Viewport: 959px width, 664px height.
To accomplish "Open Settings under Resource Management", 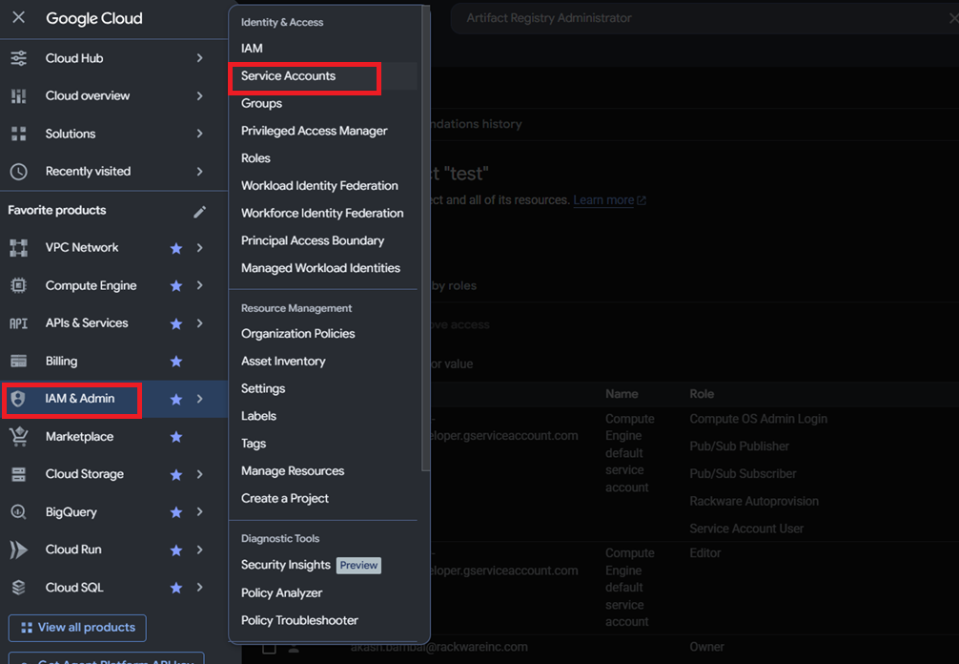I will coord(263,388).
